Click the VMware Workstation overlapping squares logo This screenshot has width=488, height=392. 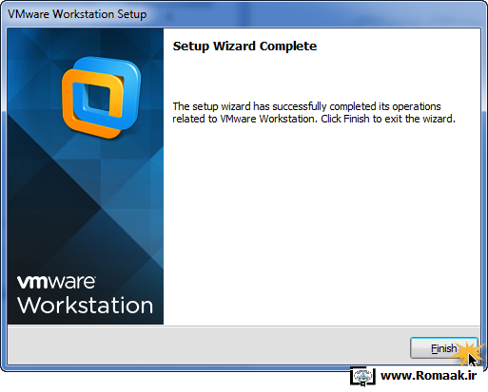tap(102, 98)
